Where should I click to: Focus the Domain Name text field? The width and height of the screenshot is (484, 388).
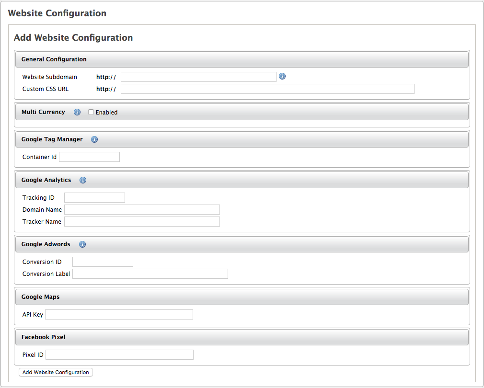point(142,210)
